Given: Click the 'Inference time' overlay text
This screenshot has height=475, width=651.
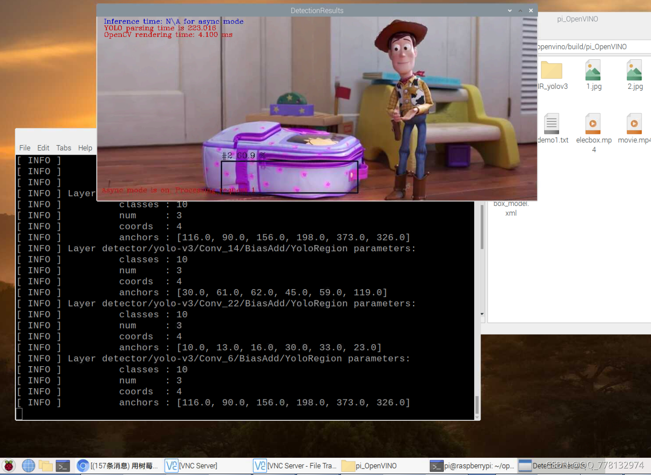Looking at the screenshot, I should [174, 21].
